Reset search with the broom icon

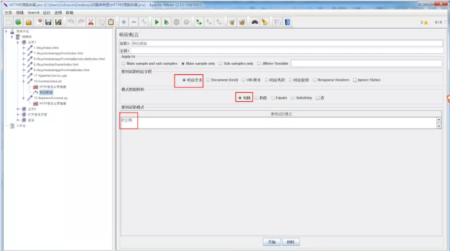click(x=264, y=22)
